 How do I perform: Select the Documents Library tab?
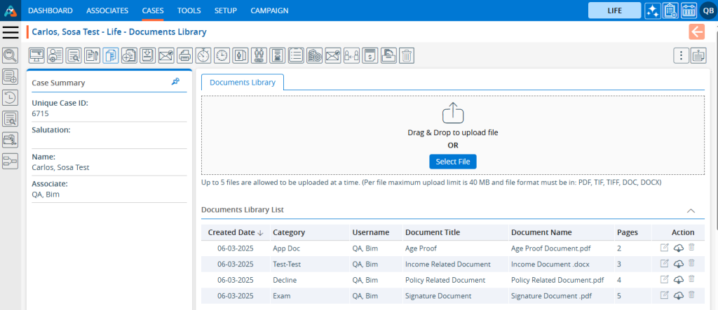[x=243, y=82]
